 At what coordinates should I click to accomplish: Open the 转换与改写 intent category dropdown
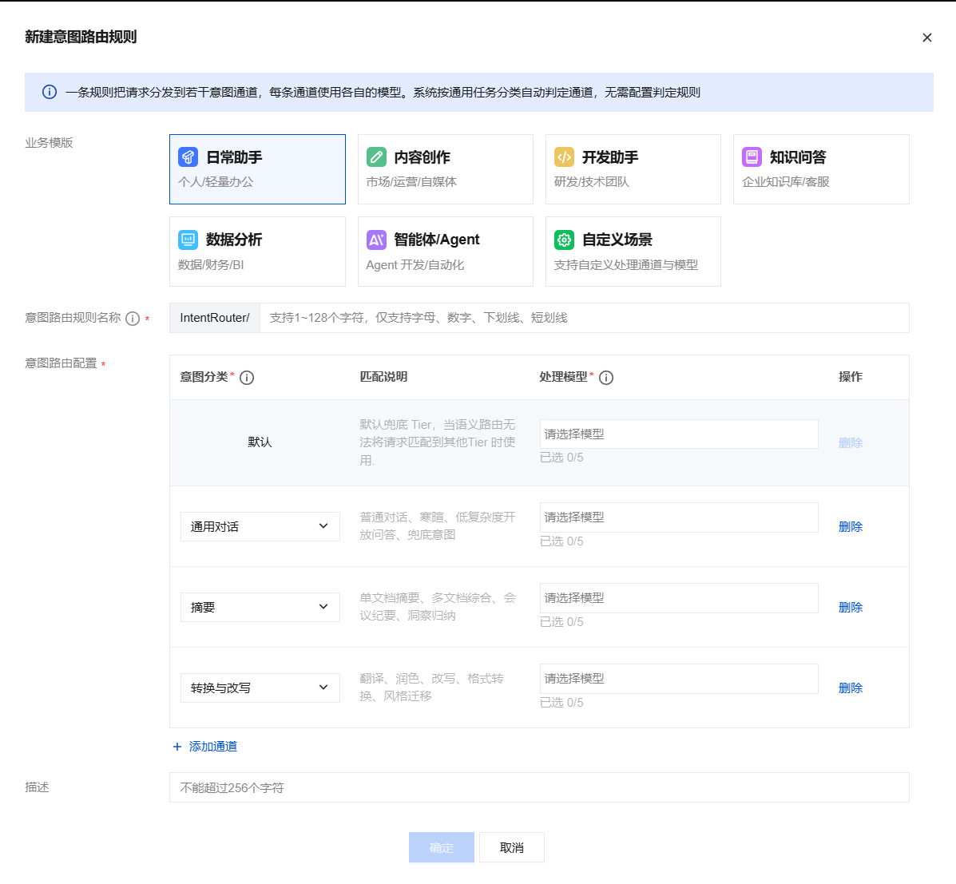point(260,688)
